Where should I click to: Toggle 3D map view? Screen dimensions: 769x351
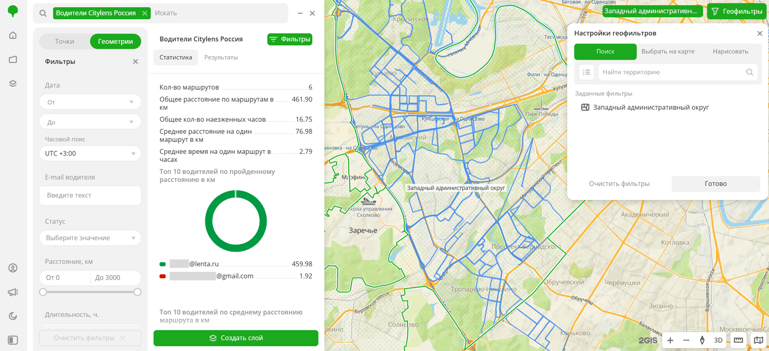pos(718,340)
